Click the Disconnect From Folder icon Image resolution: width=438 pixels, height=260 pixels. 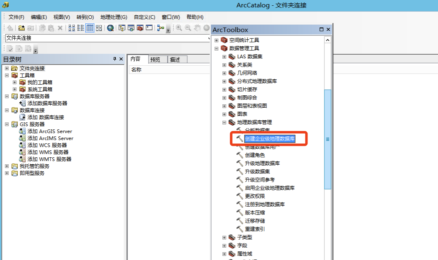[30, 28]
